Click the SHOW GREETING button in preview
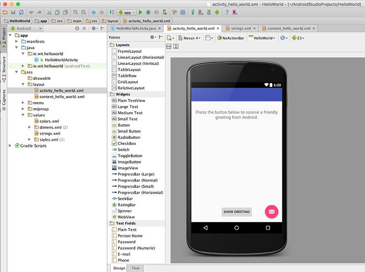The height and width of the screenshot is (272, 365). (x=236, y=212)
